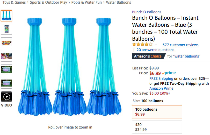Open the Water Balloons breadcrumb
The image size is (210, 135).
(118, 3)
